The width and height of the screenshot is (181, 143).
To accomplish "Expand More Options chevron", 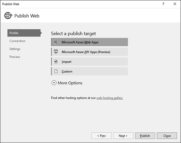I will coord(54,83).
